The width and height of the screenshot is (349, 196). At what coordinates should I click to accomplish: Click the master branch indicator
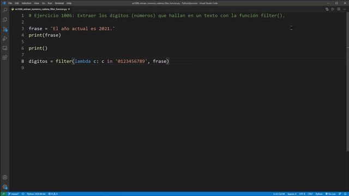tap(14, 194)
